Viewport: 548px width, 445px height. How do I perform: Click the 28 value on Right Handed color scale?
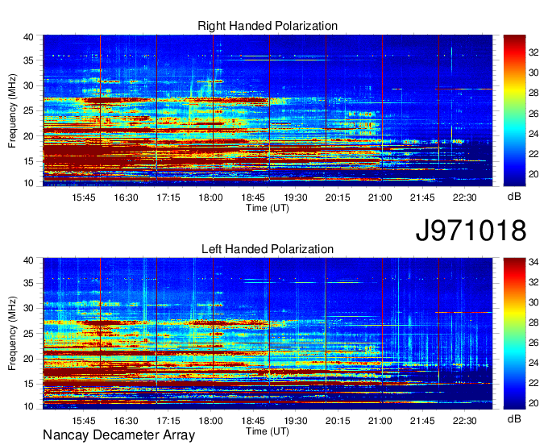tap(533, 93)
